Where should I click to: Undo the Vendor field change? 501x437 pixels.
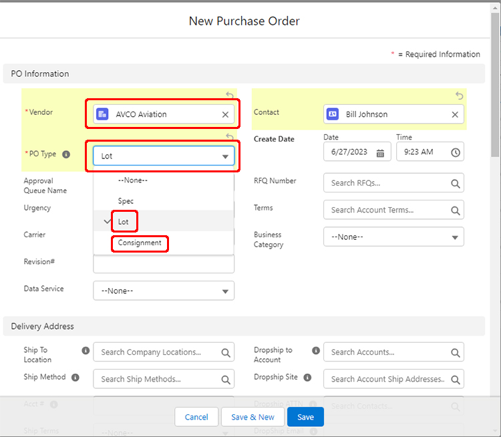(x=229, y=96)
